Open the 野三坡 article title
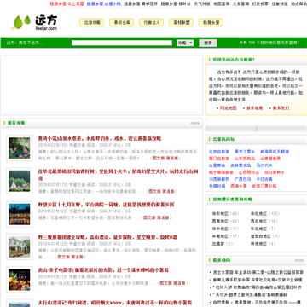The image size is (307, 307). [x=107, y=237]
